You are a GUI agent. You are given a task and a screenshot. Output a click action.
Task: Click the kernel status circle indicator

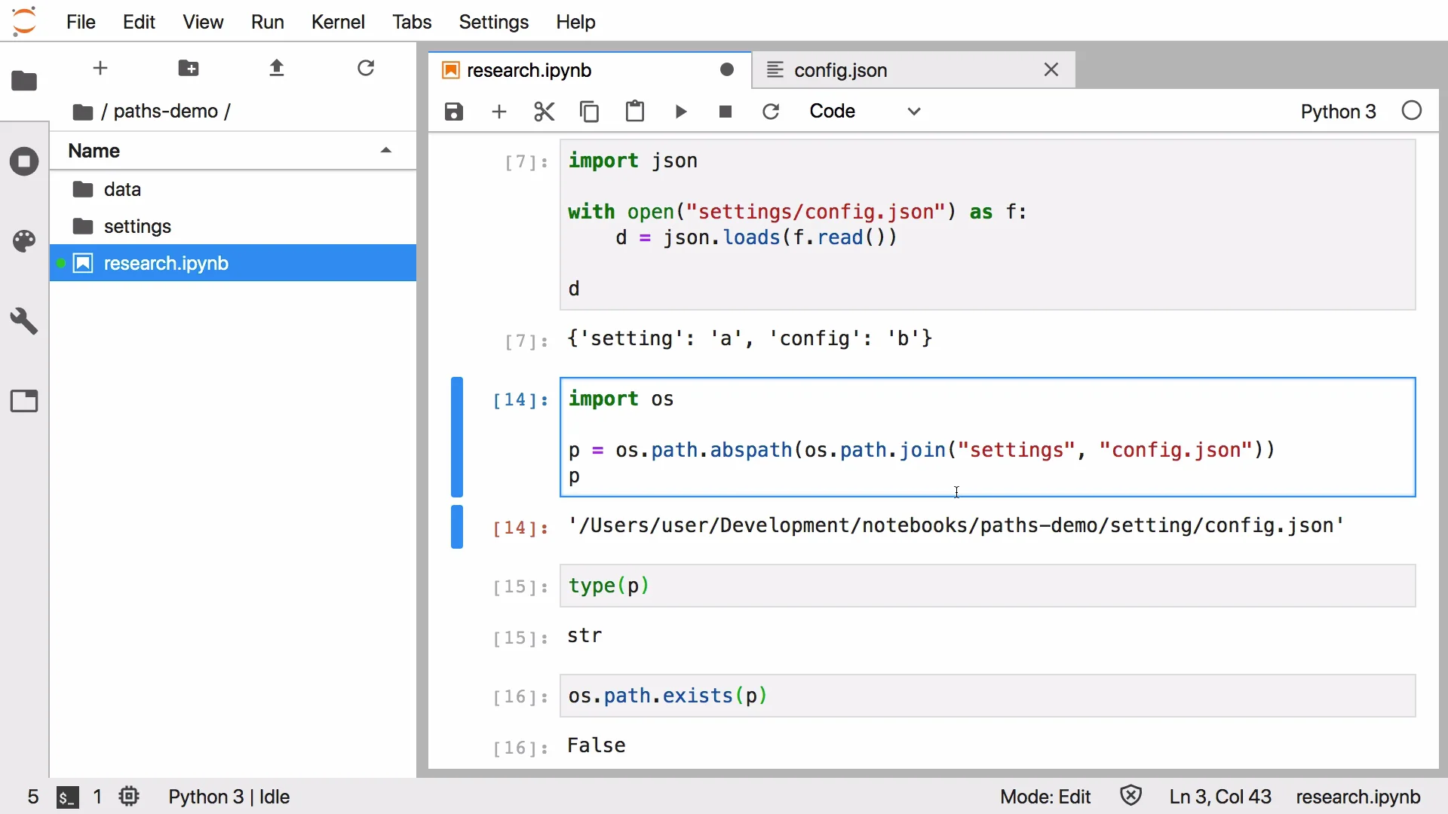click(1412, 112)
